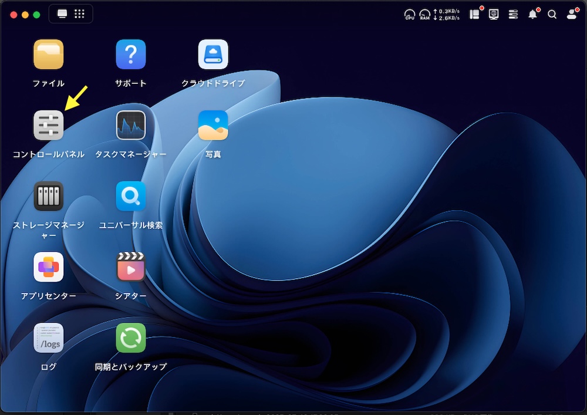Click the network upload/download speed indicator

tap(447, 15)
